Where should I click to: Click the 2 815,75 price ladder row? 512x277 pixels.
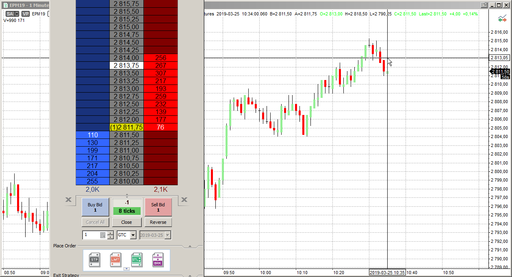click(x=127, y=4)
